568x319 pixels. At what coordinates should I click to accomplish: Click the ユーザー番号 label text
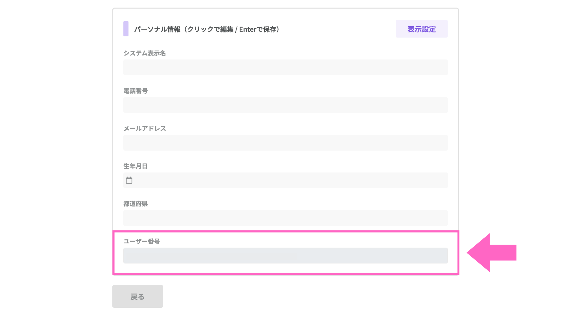coord(141,242)
